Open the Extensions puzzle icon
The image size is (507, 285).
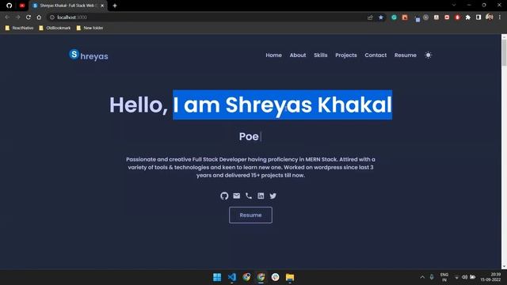click(x=468, y=17)
